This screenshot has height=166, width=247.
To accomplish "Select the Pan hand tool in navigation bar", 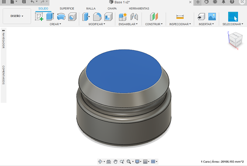I will pos(115,162).
